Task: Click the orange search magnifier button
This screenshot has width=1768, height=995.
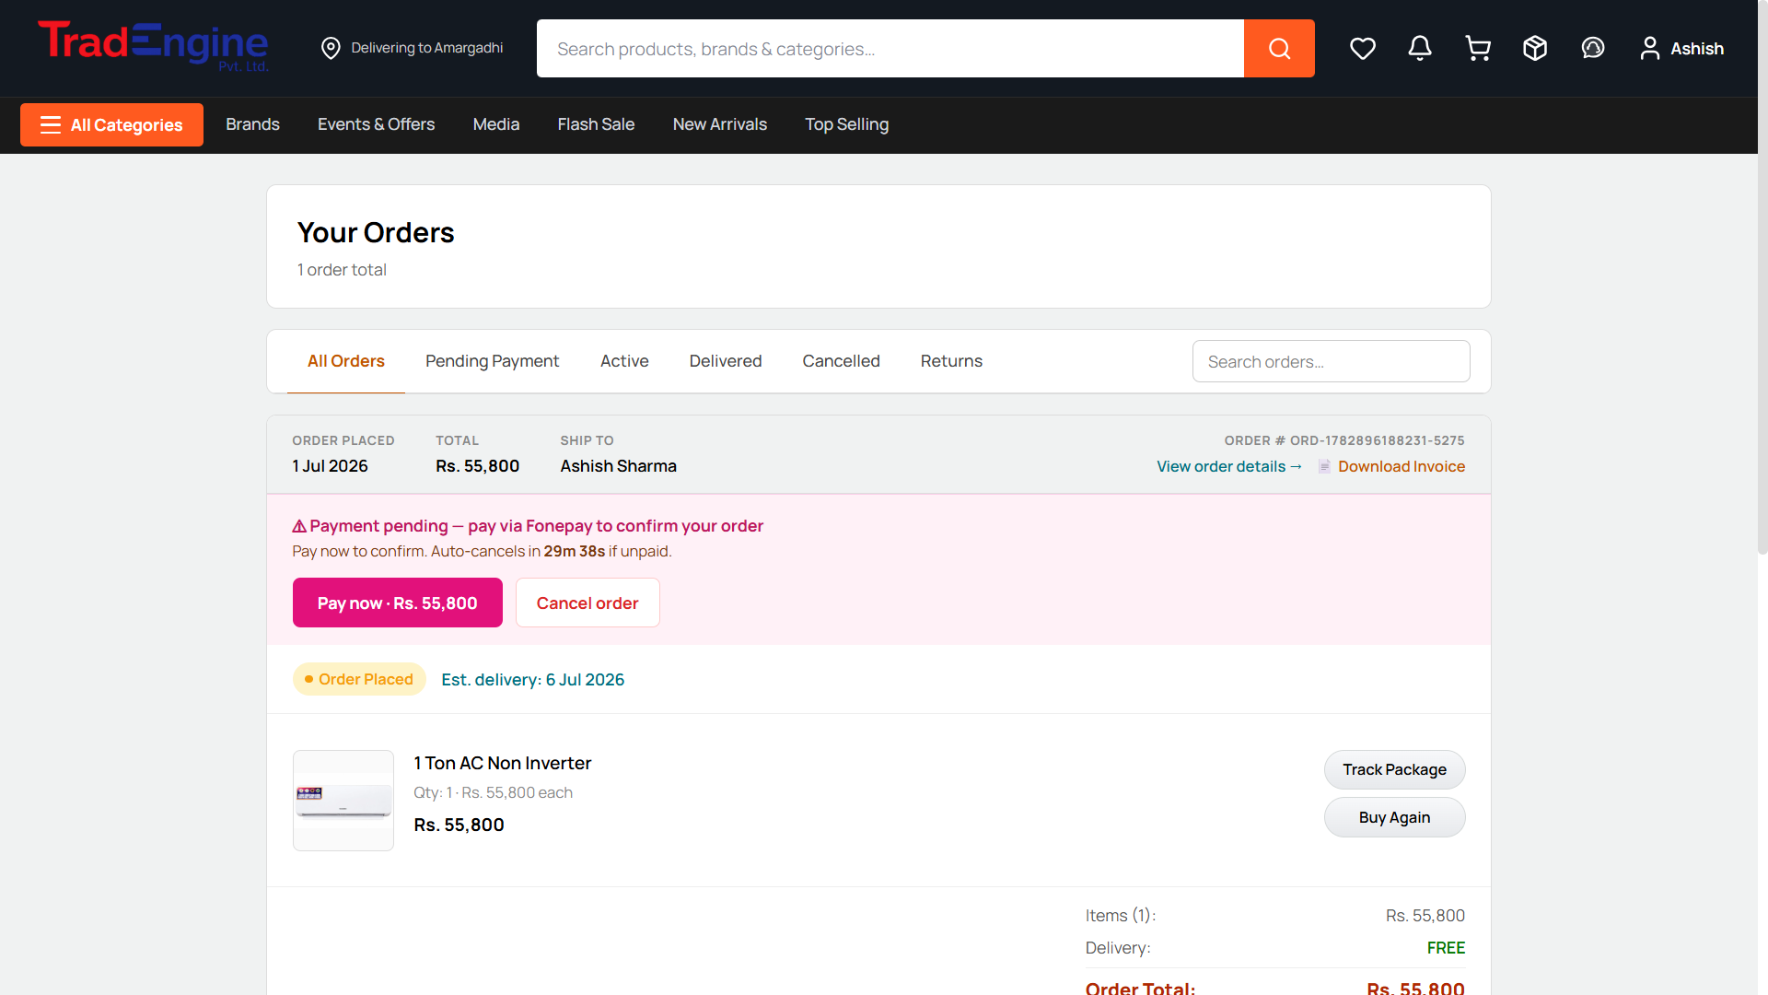Action: [x=1279, y=48]
